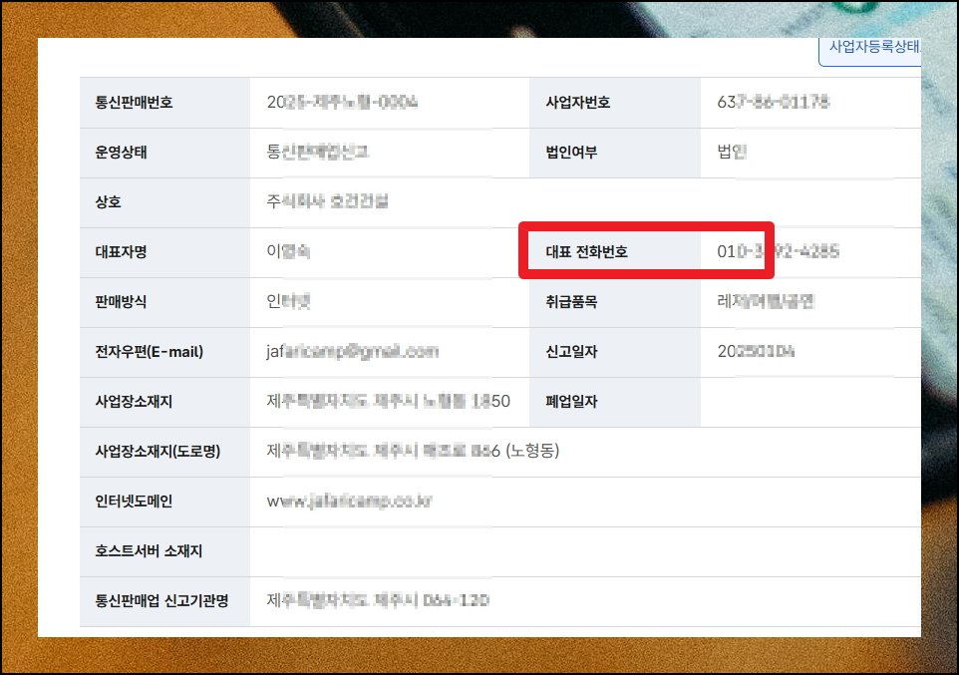The image size is (959, 675).
Task: Select the 판매방식 value 인터넷
Action: tap(290, 302)
